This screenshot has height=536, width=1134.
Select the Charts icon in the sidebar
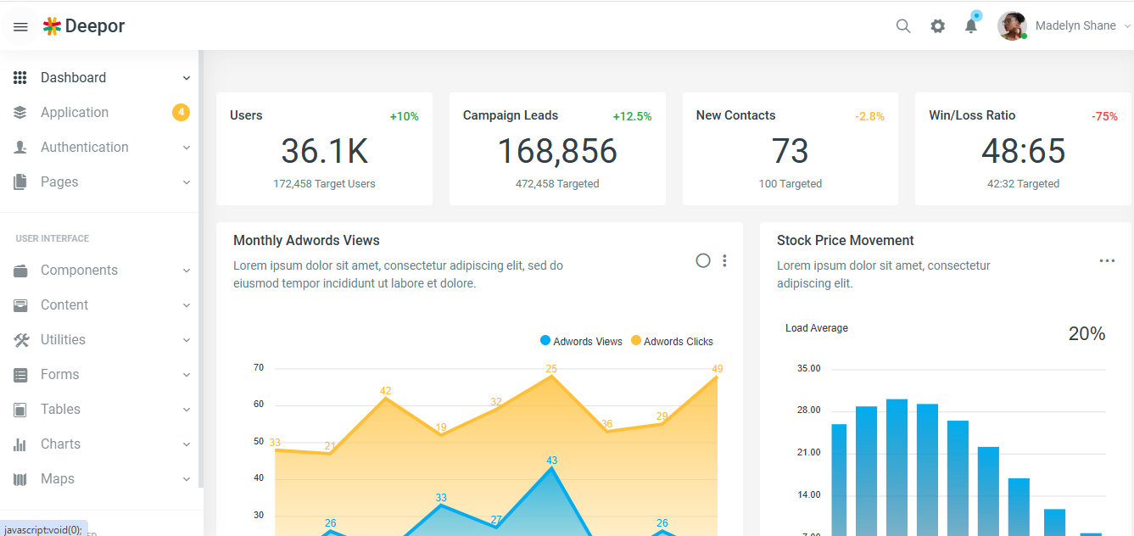tap(20, 444)
